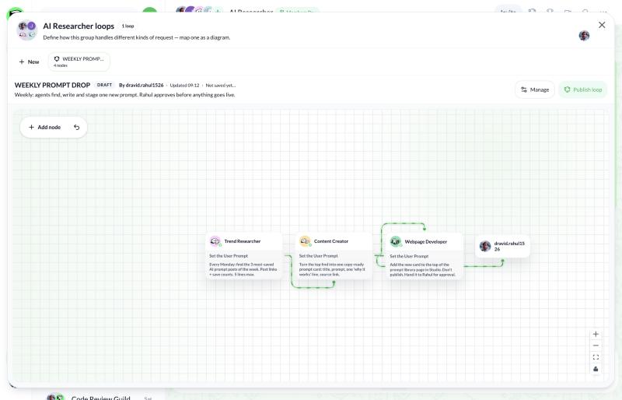Zoom out with the minus canvas control
Viewport: 622px width, 400px height.
pyautogui.click(x=596, y=346)
